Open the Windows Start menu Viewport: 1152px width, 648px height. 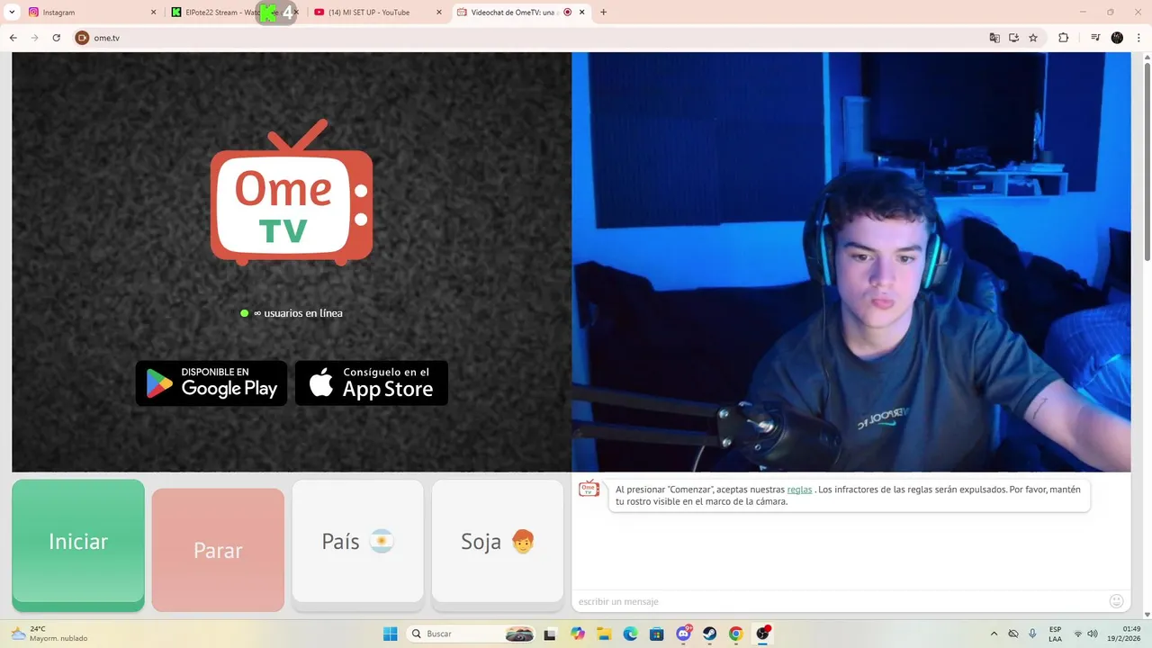[390, 634]
